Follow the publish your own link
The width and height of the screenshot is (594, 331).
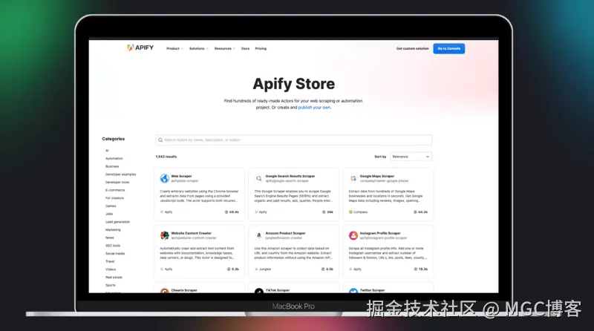(x=314, y=108)
